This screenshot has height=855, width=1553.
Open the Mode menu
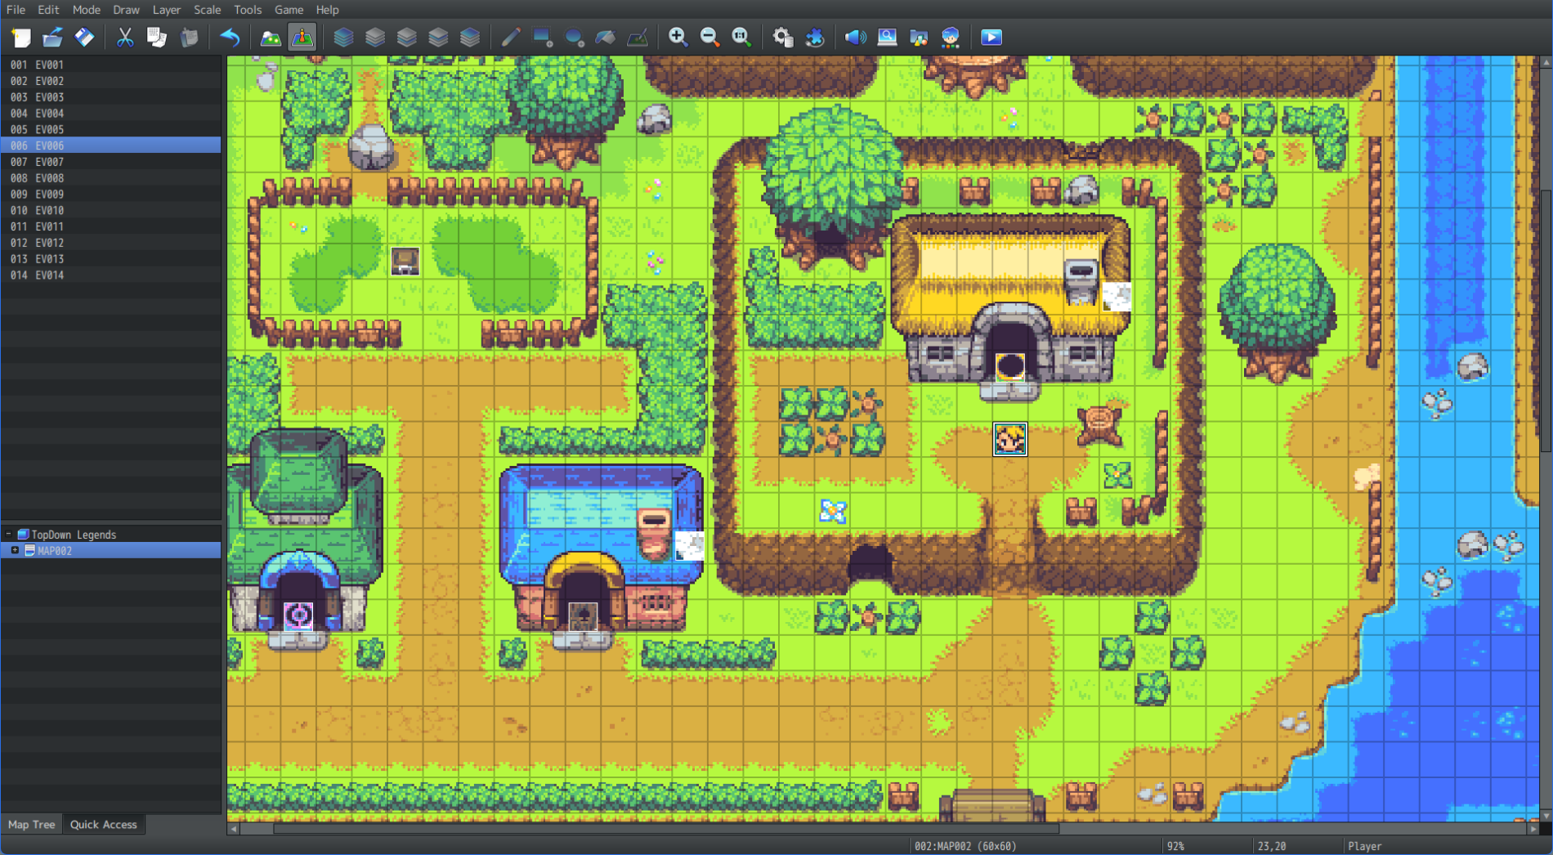coord(86,10)
